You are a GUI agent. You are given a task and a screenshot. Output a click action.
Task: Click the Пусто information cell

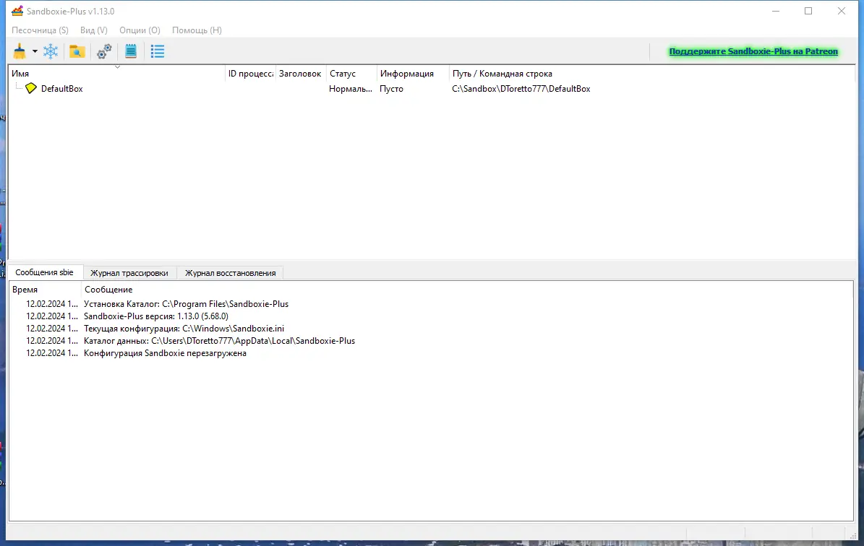tap(391, 89)
